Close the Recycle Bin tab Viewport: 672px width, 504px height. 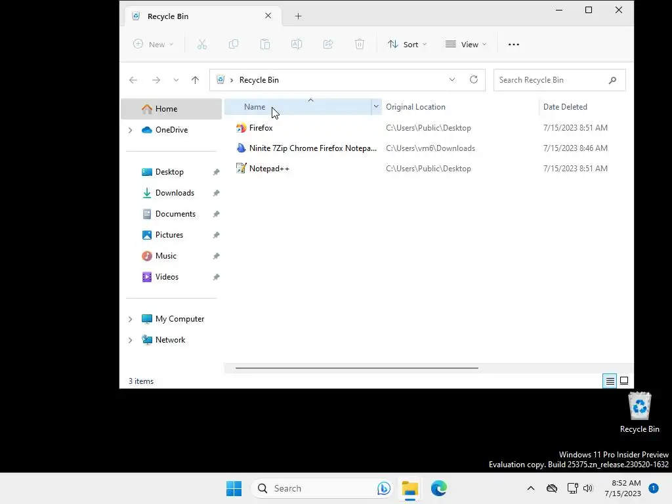268,16
